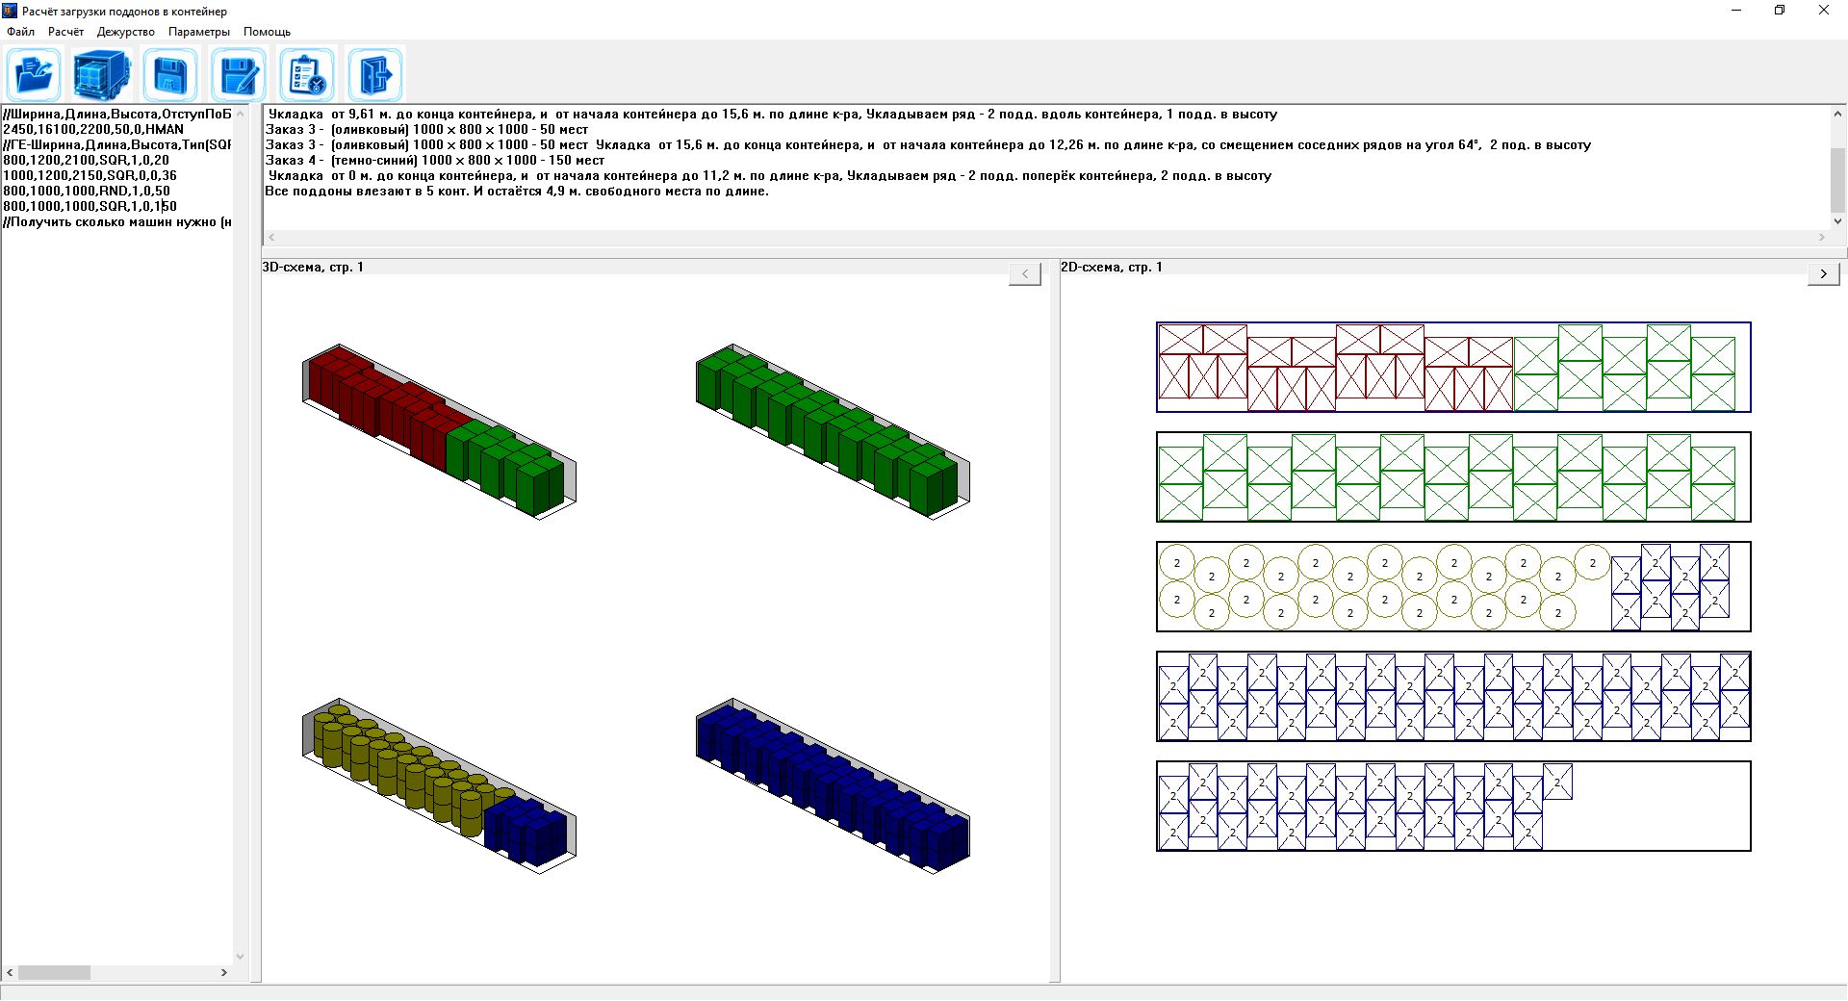The image size is (1848, 1001).
Task: Click right arrow of input panel scrollbar
Action: [x=224, y=973]
